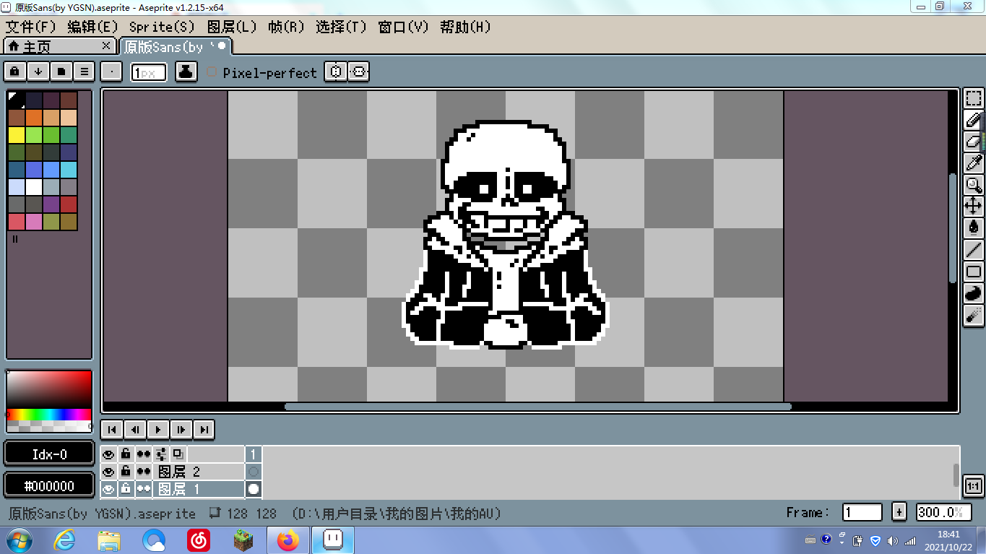986x554 pixels.
Task: Switch to the 主页 home tab
Action: tap(59, 46)
